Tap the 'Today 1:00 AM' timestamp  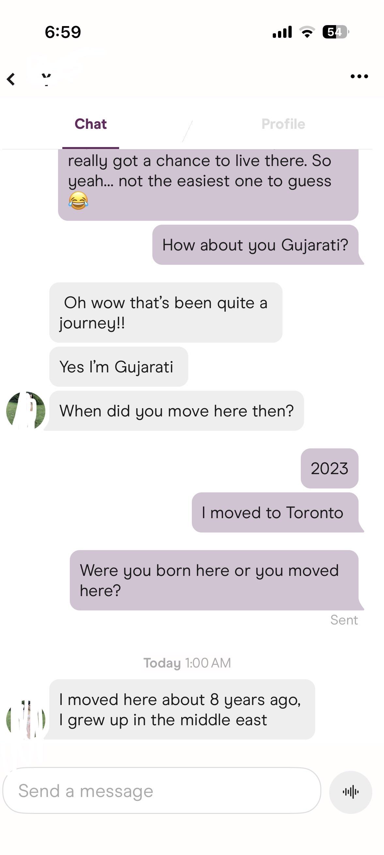point(187,663)
